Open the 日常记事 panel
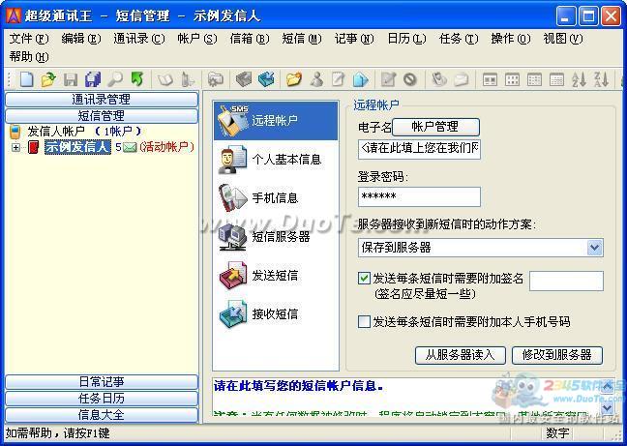Image resolution: width=627 pixels, height=446 pixels. 102,382
